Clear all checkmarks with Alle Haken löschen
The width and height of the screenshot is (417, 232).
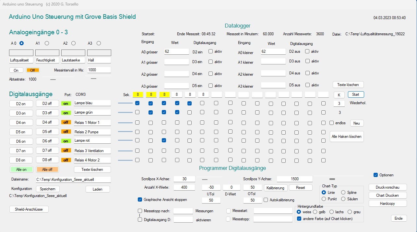[x=346, y=137]
